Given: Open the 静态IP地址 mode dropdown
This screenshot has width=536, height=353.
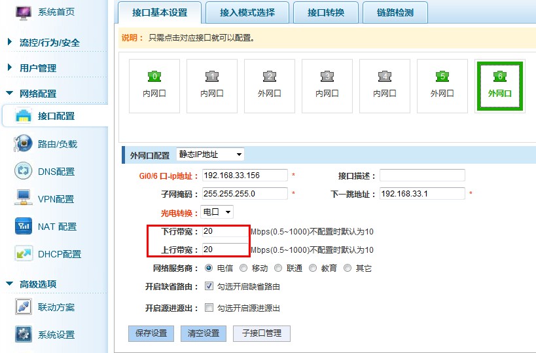Looking at the screenshot, I should (x=210, y=155).
